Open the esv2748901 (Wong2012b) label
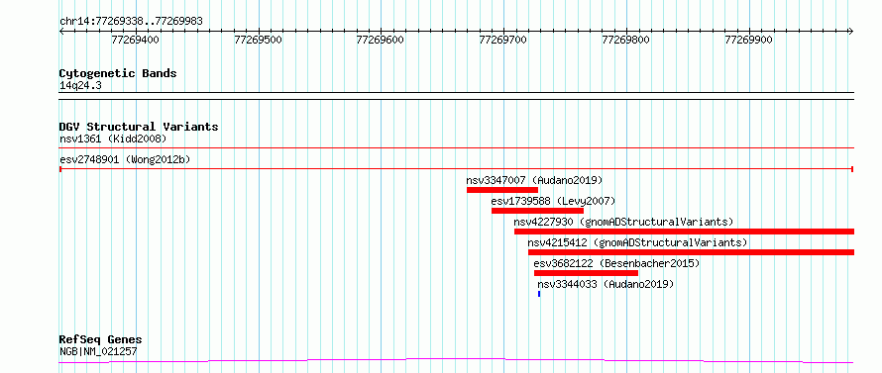This screenshot has width=882, height=373. [x=125, y=159]
